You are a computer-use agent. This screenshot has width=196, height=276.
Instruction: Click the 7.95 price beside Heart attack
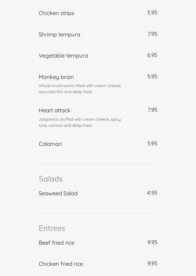[152, 110]
